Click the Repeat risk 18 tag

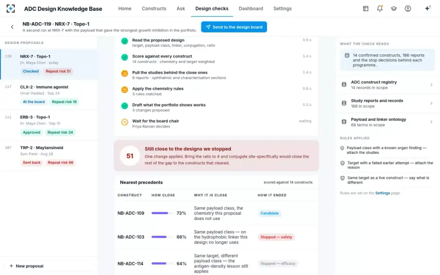pos(64,102)
